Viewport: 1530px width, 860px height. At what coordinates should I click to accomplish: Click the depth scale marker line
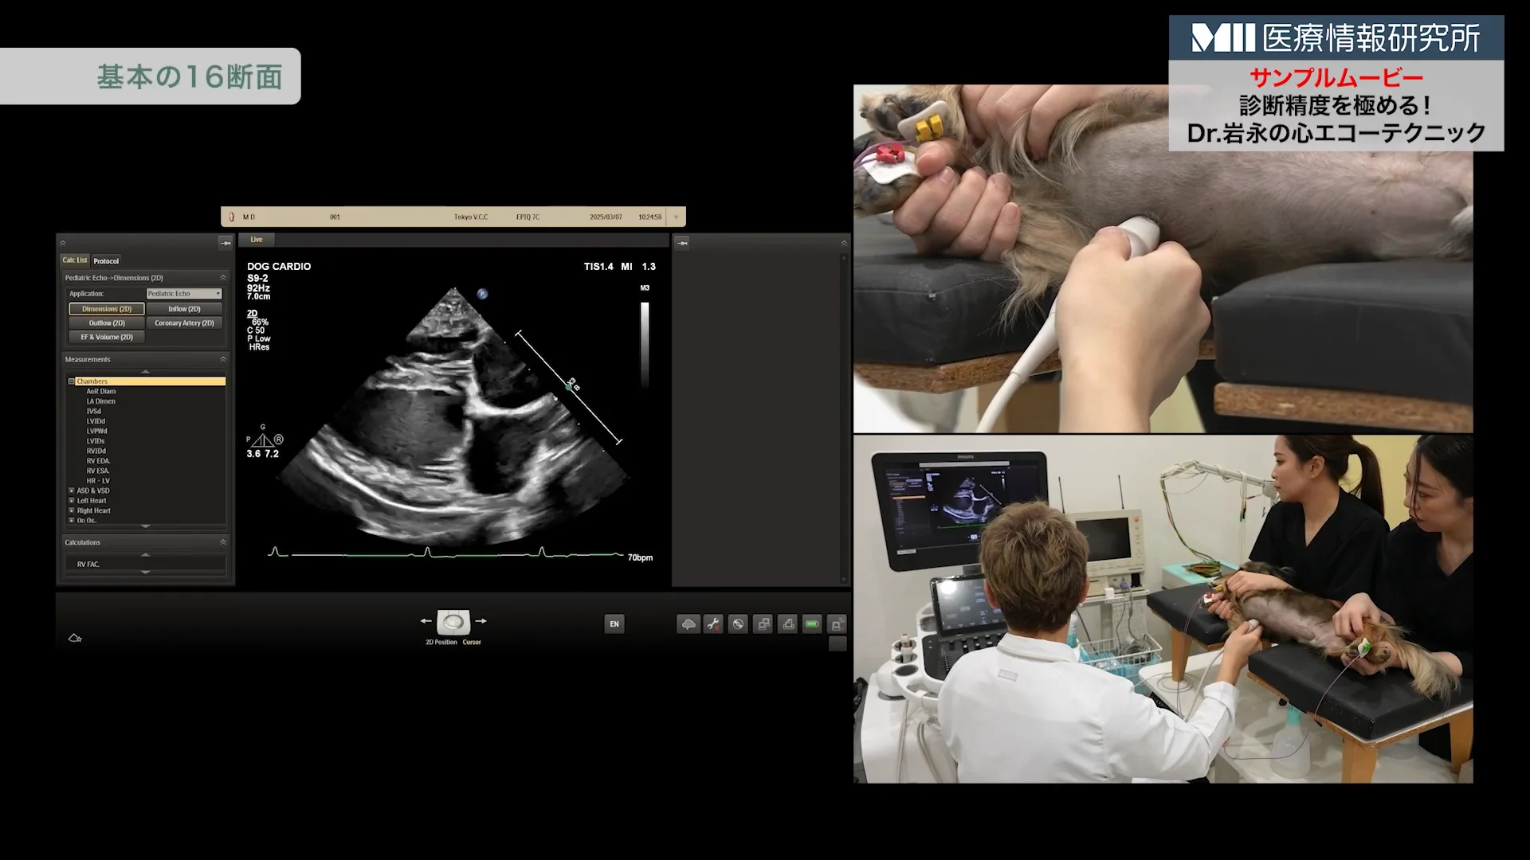569,387
